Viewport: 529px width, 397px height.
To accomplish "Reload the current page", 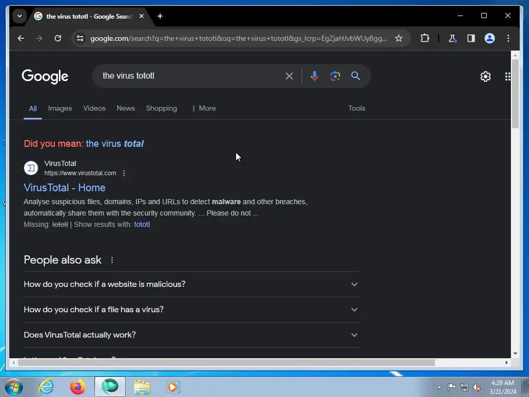I will (x=58, y=38).
